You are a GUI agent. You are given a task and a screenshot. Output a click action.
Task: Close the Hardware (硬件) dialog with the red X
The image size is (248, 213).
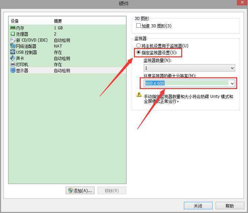point(242,3)
